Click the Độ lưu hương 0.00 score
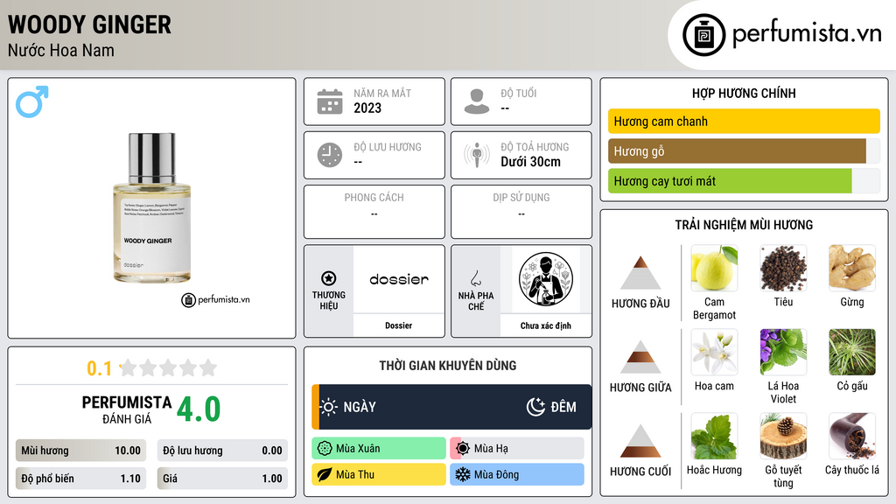This screenshot has width=896, height=504. 222,451
